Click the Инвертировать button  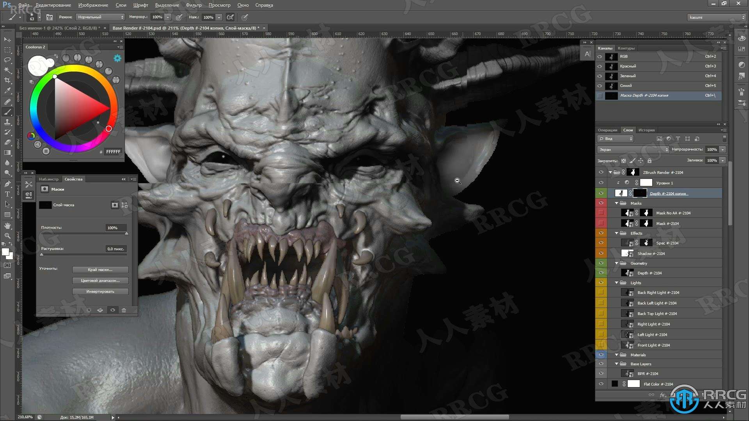100,292
